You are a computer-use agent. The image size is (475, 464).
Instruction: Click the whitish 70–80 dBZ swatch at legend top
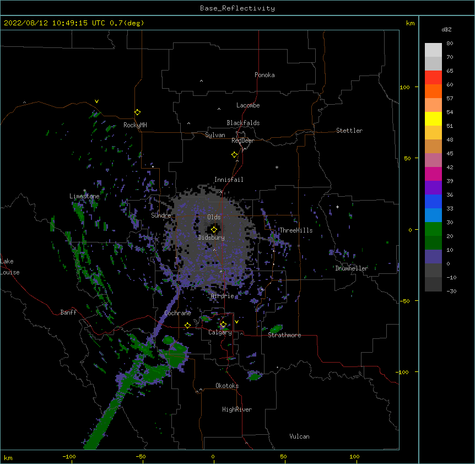point(433,50)
